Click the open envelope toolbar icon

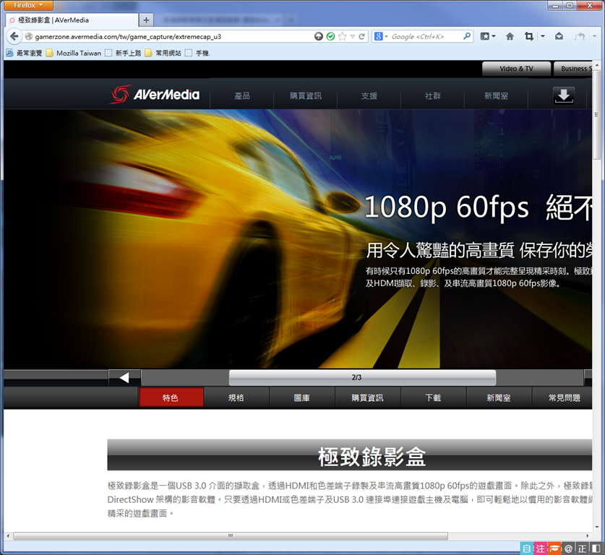559,36
